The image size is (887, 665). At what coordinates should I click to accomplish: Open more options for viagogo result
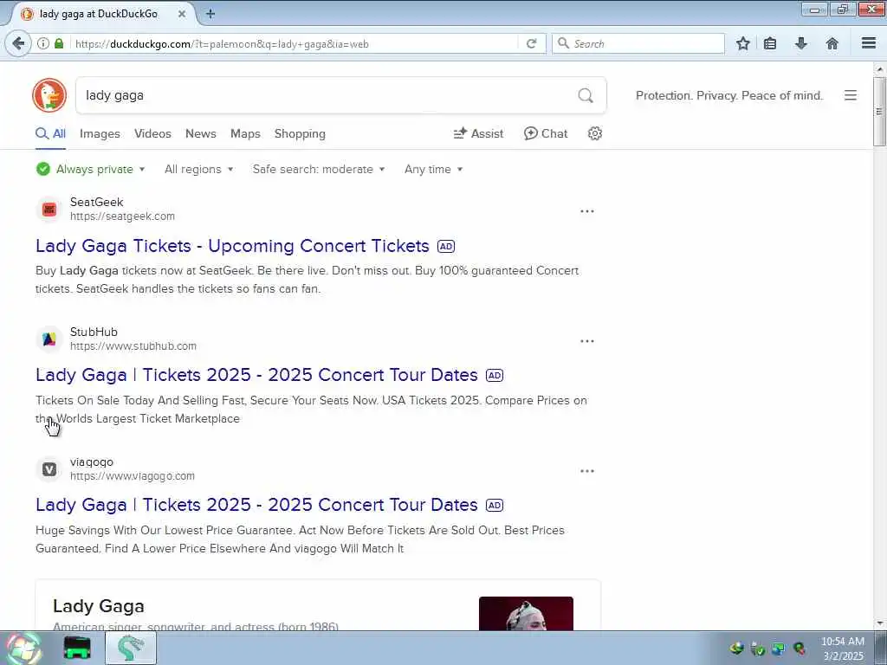[587, 472]
